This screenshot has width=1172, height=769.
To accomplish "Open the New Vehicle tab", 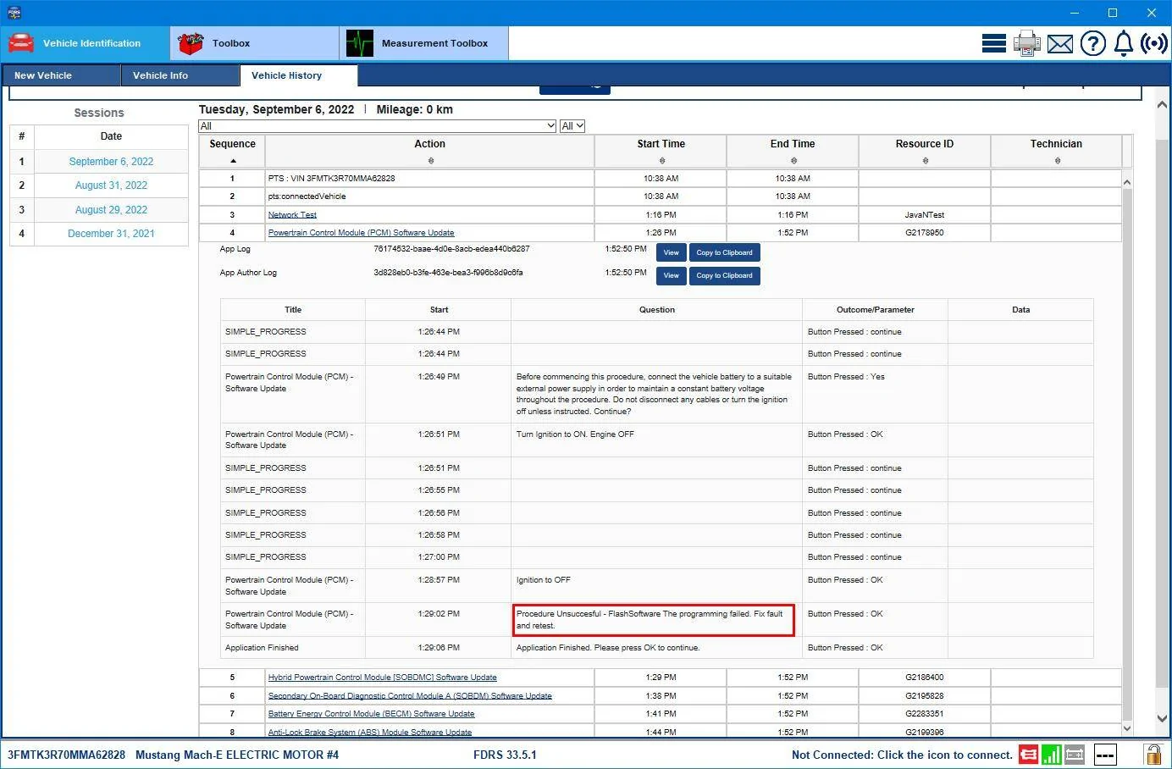I will (x=61, y=75).
